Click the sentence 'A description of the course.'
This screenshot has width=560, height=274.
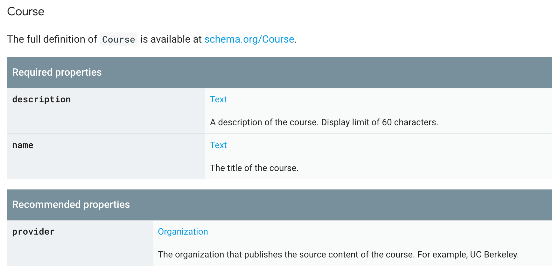click(x=264, y=122)
